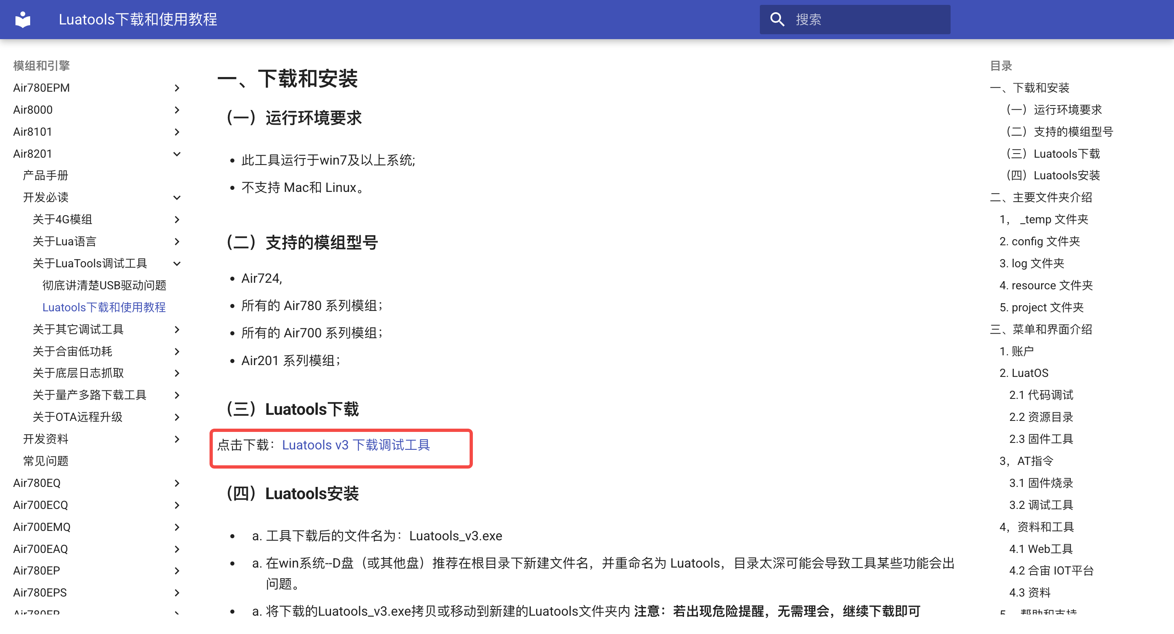Image resolution: width=1174 pixels, height=634 pixels.
Task: Expand the 关于其它调试工具 section
Action: coord(177,329)
